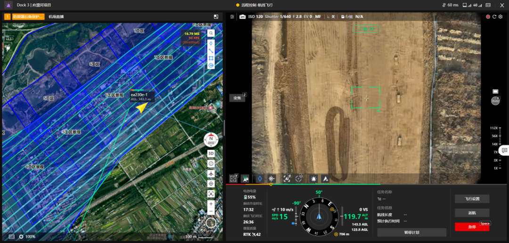Click the red record button
The height and width of the screenshot is (243, 509).
click(488, 16)
